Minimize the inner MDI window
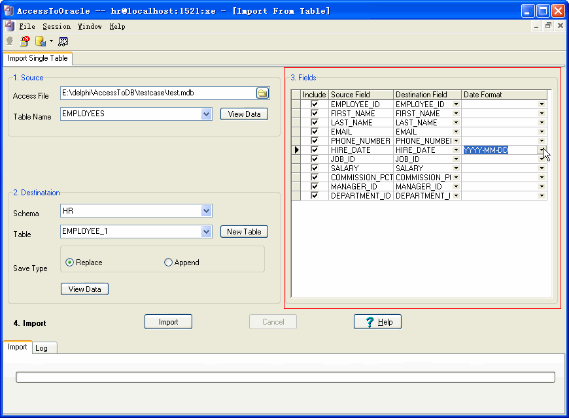The image size is (569, 418). [x=536, y=25]
